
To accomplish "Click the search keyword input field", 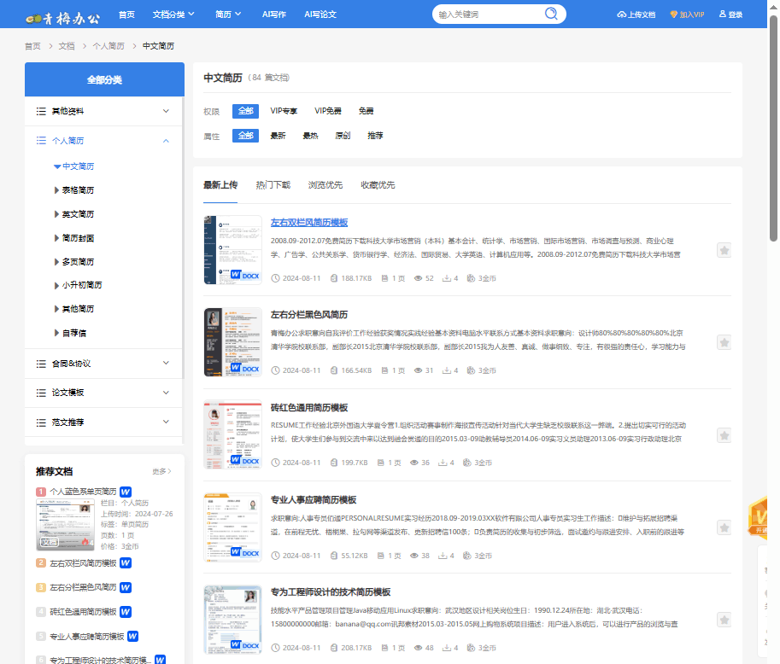I will tap(487, 15).
